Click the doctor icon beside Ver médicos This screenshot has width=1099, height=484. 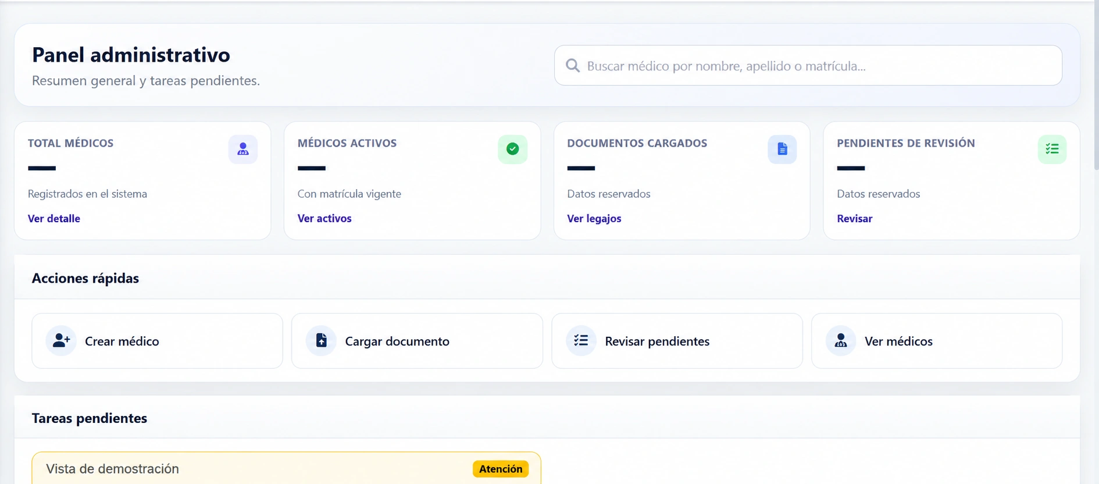[x=841, y=340]
